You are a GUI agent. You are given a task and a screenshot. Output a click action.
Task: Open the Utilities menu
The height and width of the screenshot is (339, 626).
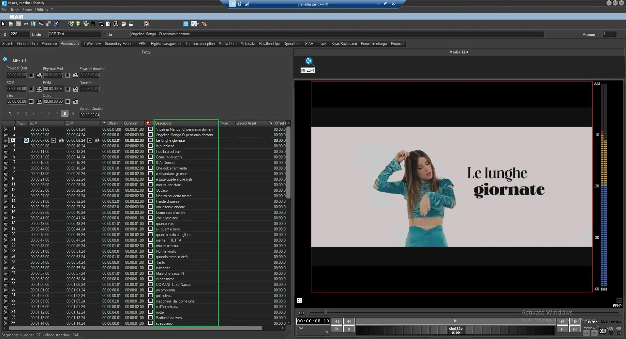click(x=41, y=10)
